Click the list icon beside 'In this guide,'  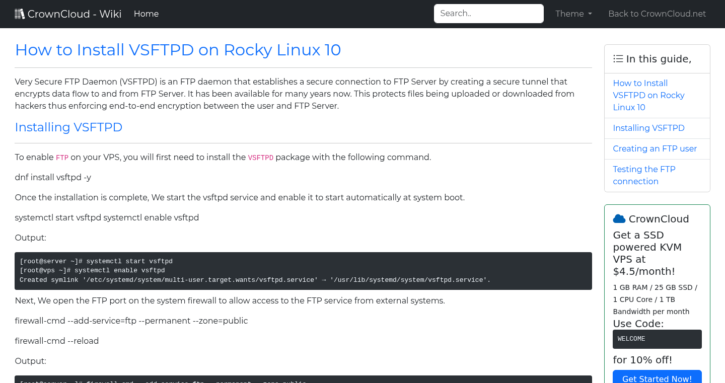[x=618, y=58]
